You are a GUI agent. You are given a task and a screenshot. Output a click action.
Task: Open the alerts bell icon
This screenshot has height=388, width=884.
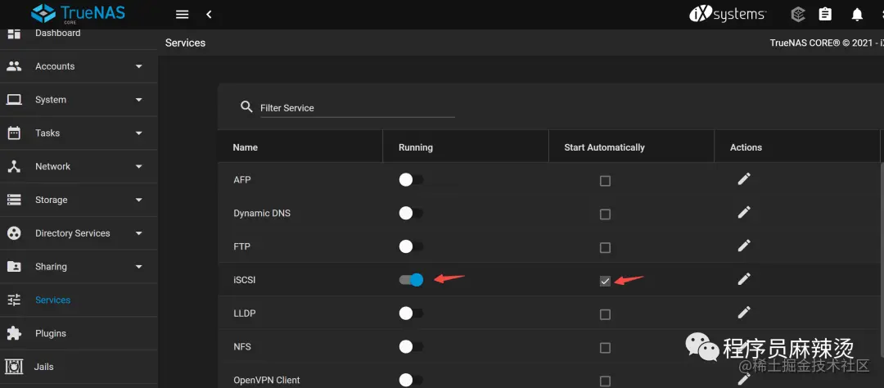pos(857,15)
